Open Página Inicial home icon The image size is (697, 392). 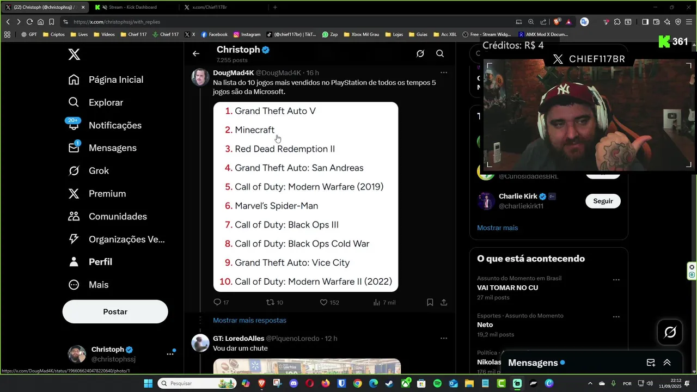74,79
